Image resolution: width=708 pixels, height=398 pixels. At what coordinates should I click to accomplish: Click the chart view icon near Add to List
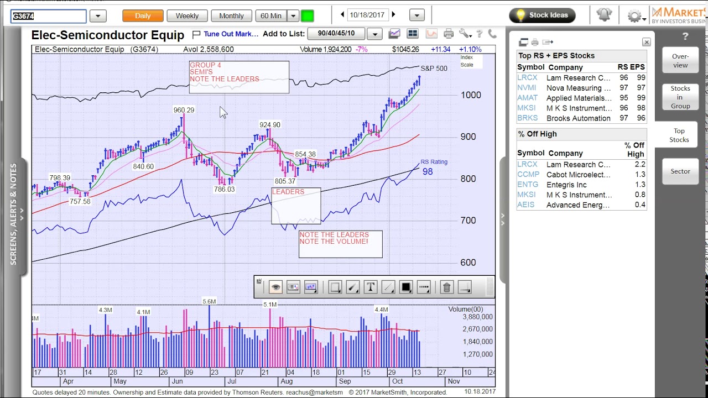(x=394, y=34)
